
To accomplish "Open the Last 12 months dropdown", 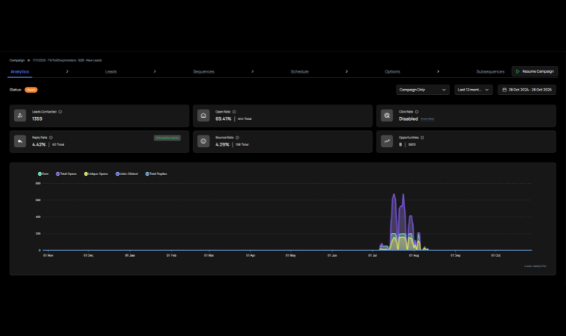I will [473, 90].
